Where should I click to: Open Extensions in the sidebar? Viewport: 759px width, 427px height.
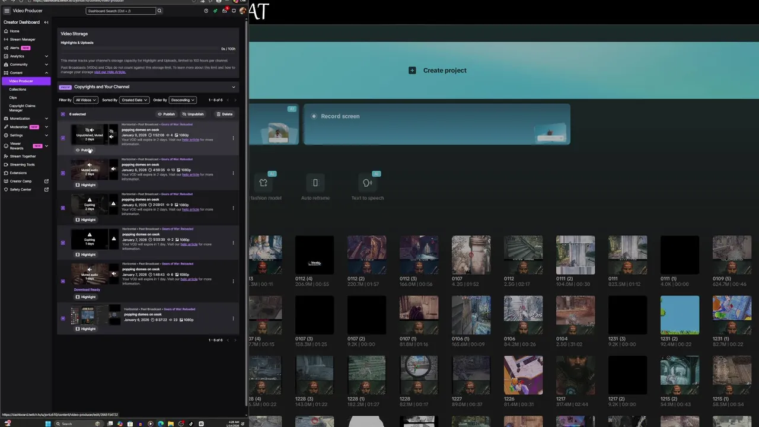(x=25, y=173)
